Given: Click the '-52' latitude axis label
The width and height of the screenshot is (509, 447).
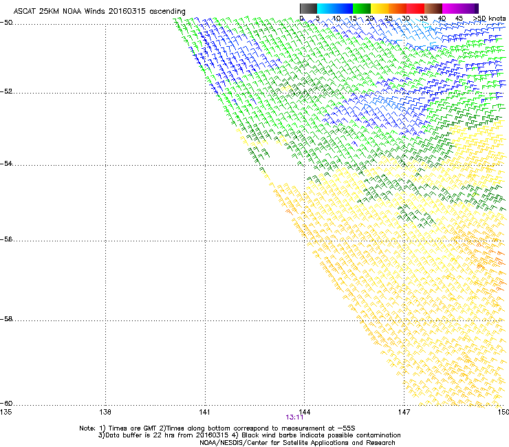Looking at the screenshot, I should [x=6, y=91].
